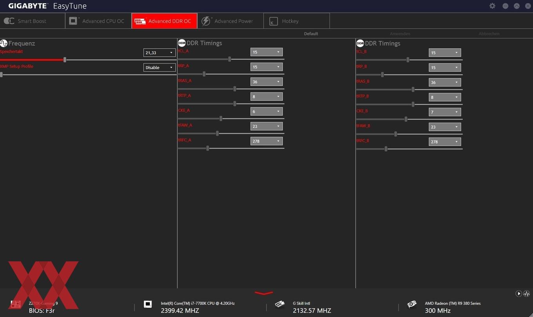Click the tFAW_B slider handle

tap(395, 134)
